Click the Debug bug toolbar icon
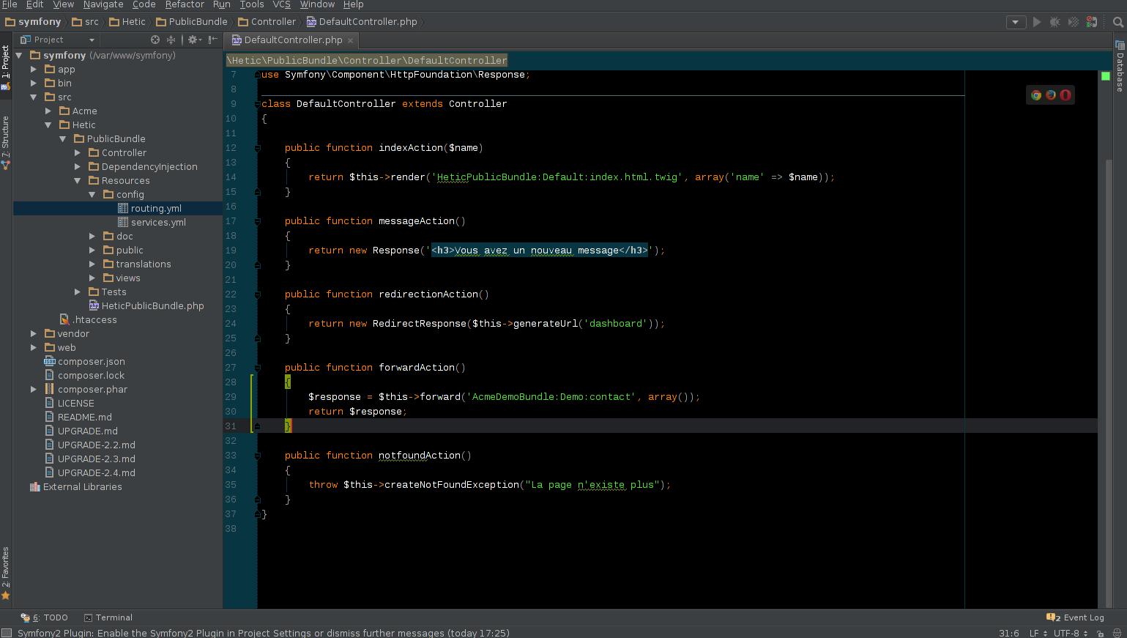Screen dimensions: 1127x638 pyautogui.click(x=1055, y=22)
